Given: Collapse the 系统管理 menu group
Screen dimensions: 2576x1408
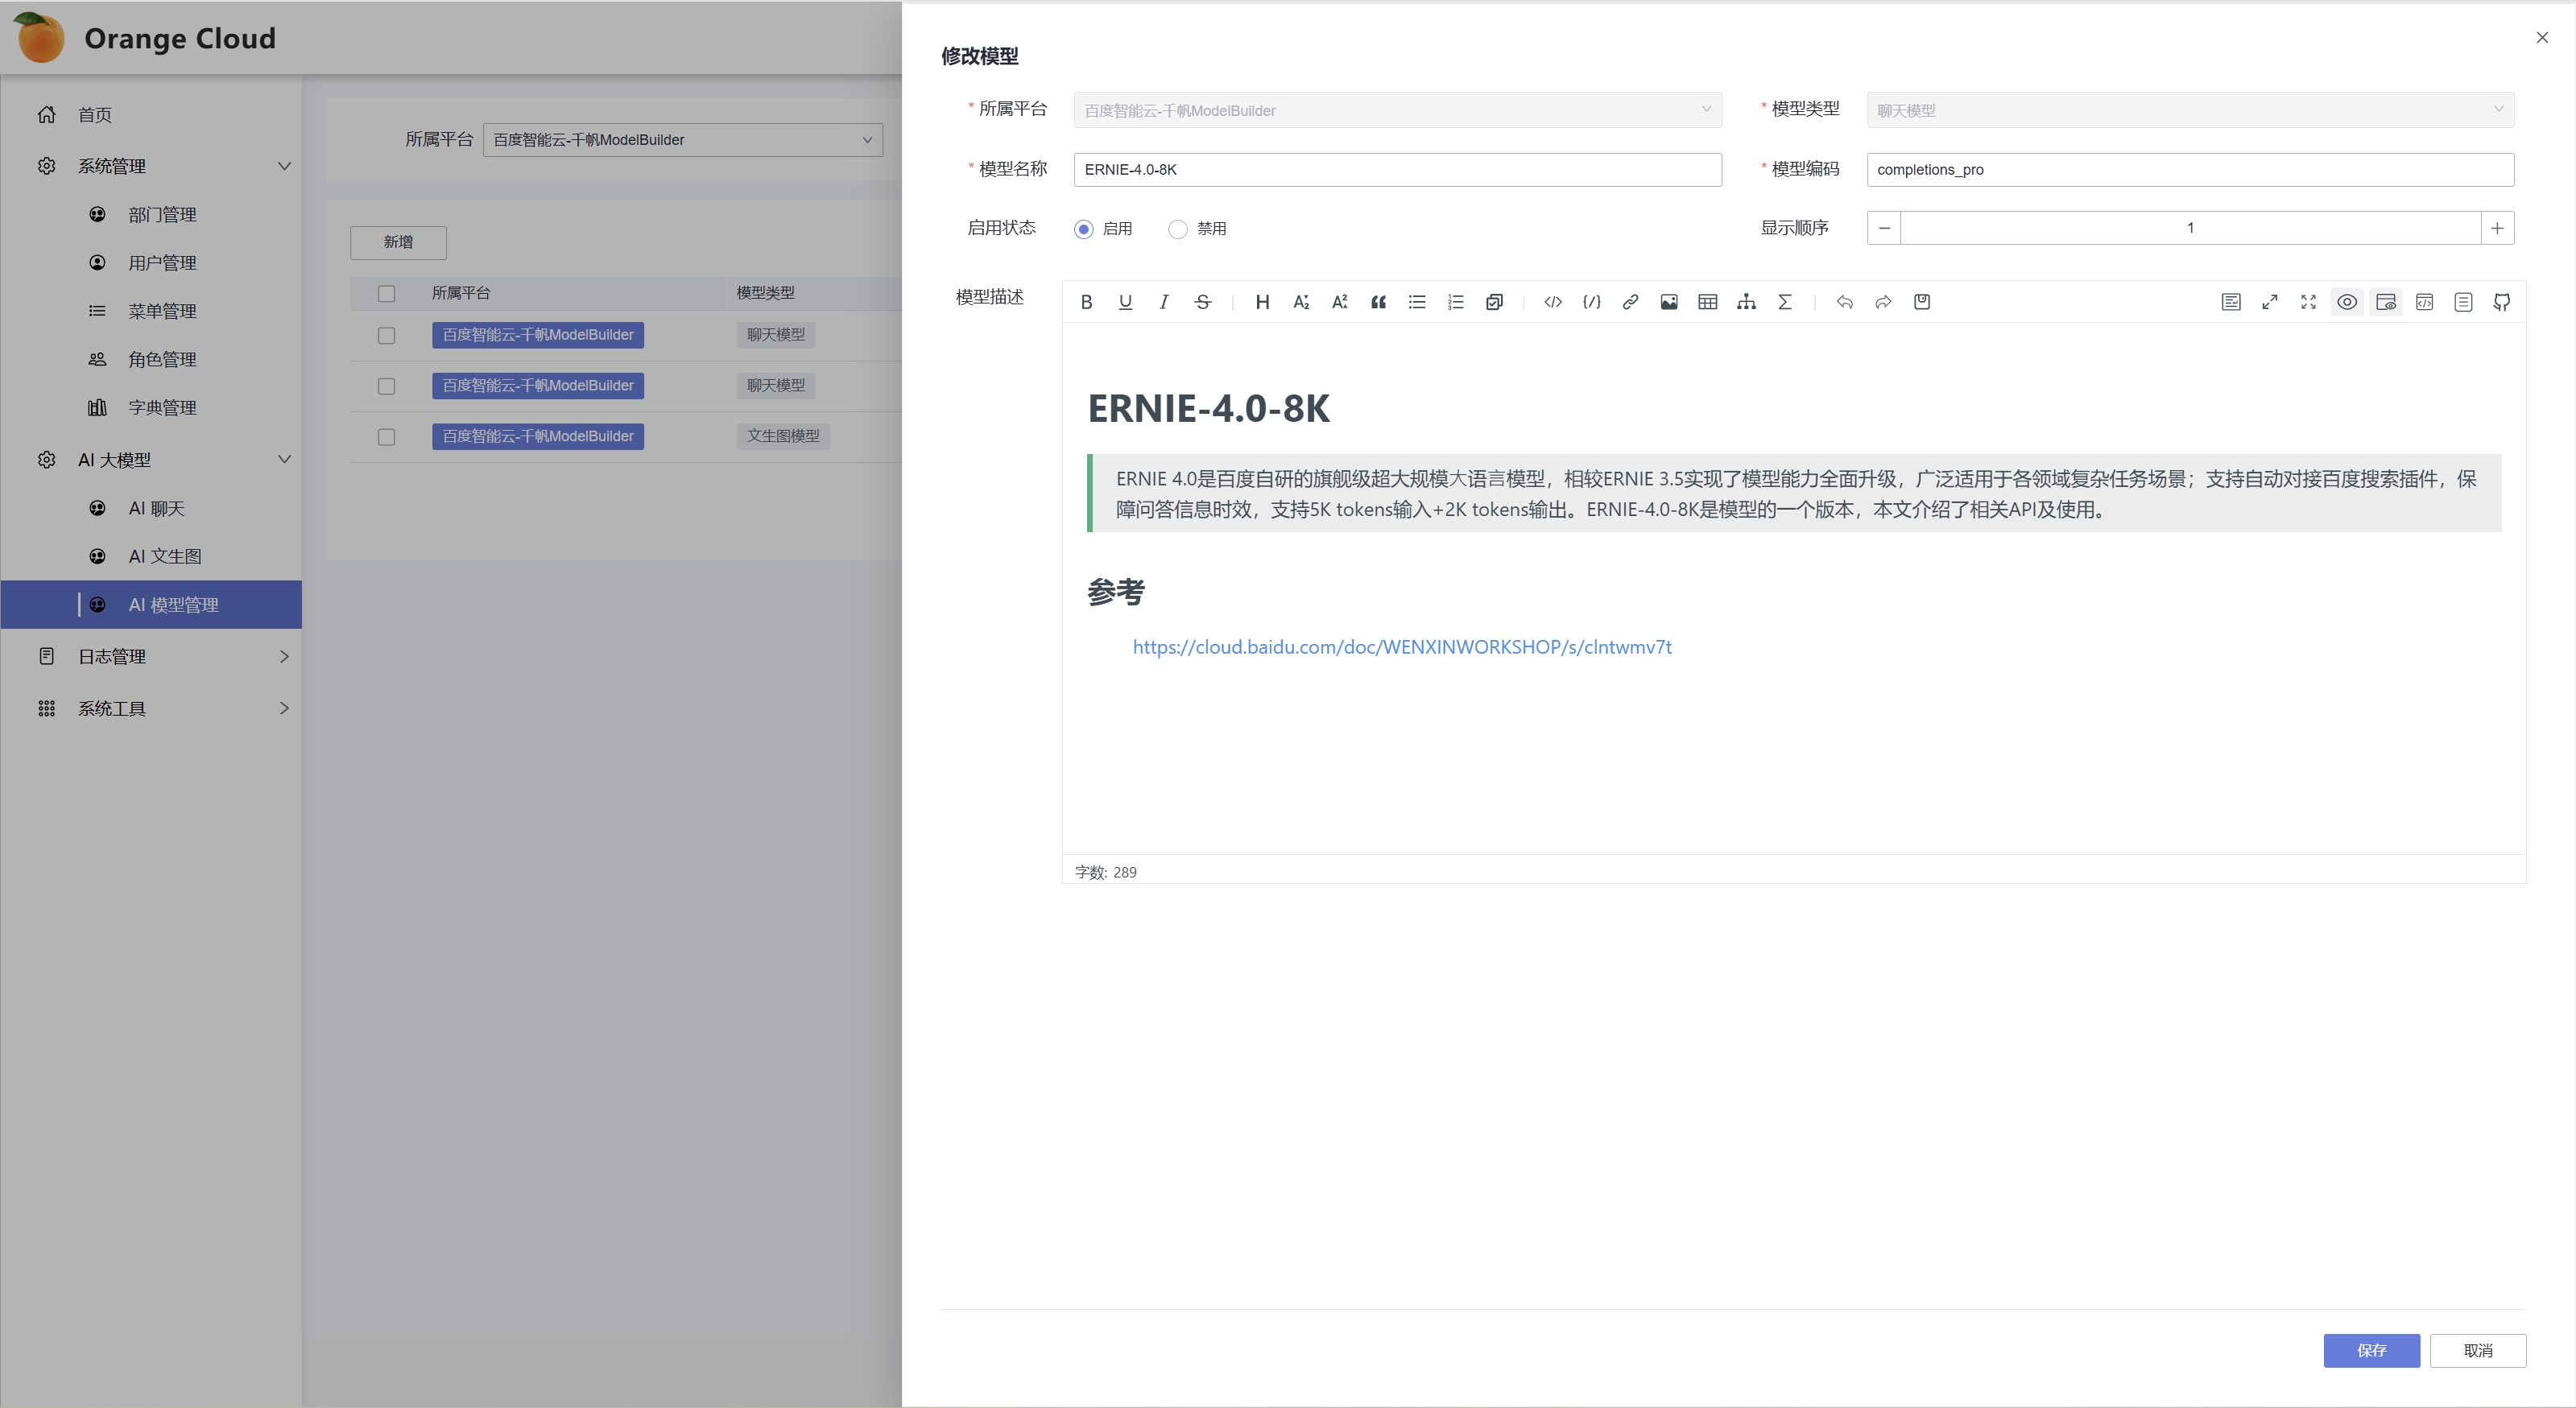Looking at the screenshot, I should click(x=152, y=166).
